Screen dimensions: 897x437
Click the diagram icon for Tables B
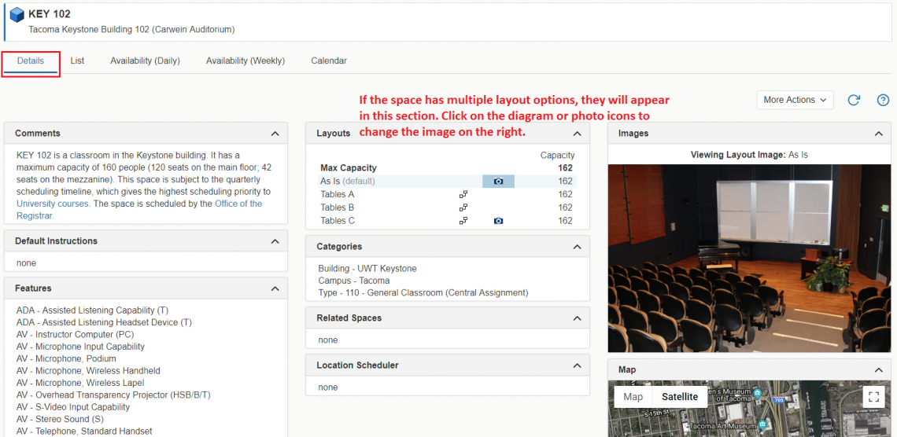click(x=463, y=207)
